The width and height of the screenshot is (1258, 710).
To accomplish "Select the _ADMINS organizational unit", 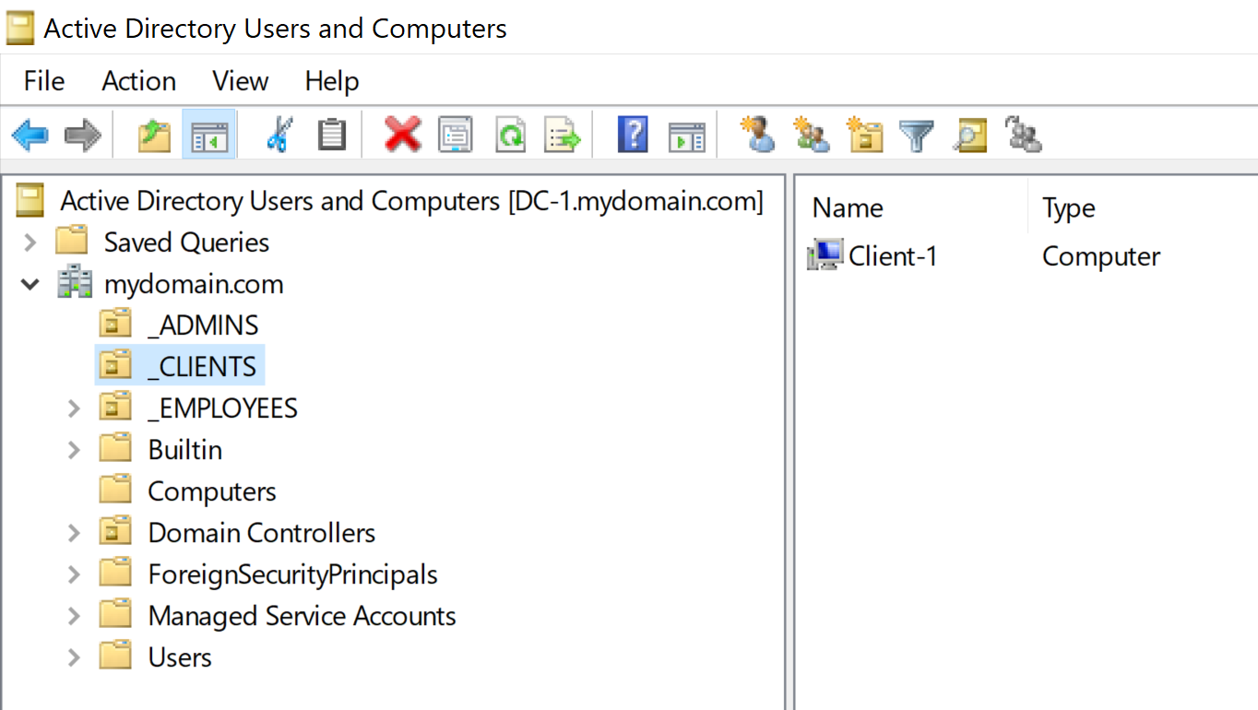I will point(203,325).
